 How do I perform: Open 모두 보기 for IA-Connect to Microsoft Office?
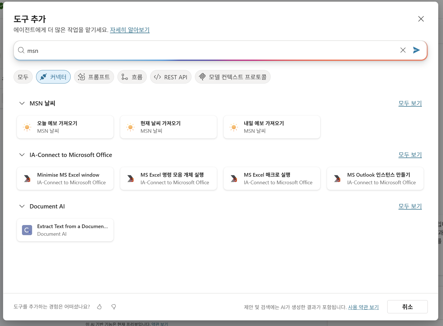click(x=410, y=155)
